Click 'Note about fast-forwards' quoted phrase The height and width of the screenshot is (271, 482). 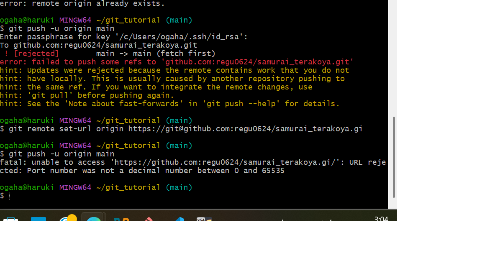point(123,104)
